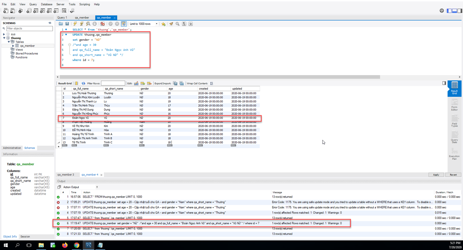The image size is (463, 250).
Task: Beautify query broom icon
Action: (x=171, y=24)
